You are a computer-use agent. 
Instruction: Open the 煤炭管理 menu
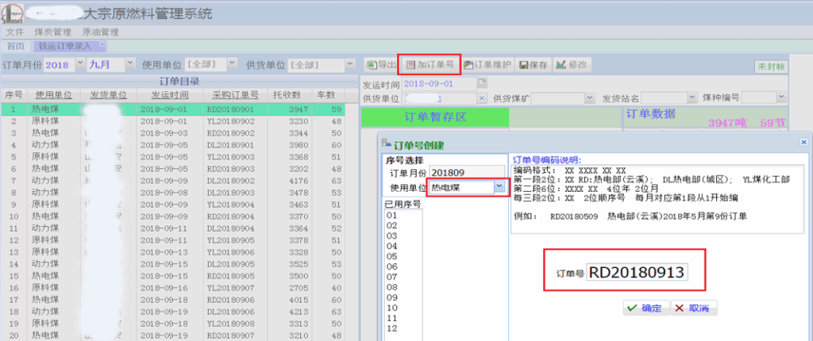tap(52, 32)
